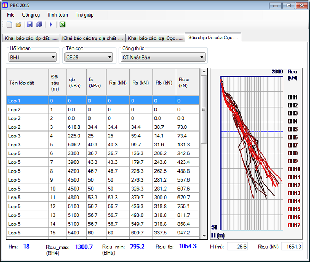Switch to Khai báo các loại Cọc tab
Screen dimensions: 310x262
click(x=156, y=38)
